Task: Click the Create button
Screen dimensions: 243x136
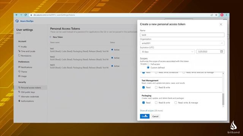Action: (145, 116)
